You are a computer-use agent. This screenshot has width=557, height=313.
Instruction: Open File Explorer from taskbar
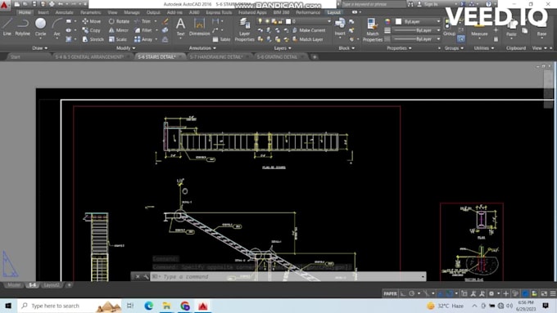(167, 306)
